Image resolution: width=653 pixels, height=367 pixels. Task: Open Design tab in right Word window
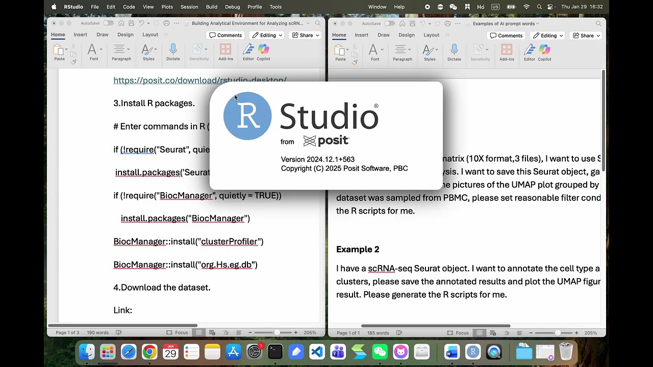407,35
